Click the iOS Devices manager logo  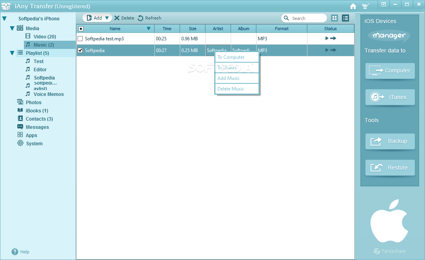389,36
